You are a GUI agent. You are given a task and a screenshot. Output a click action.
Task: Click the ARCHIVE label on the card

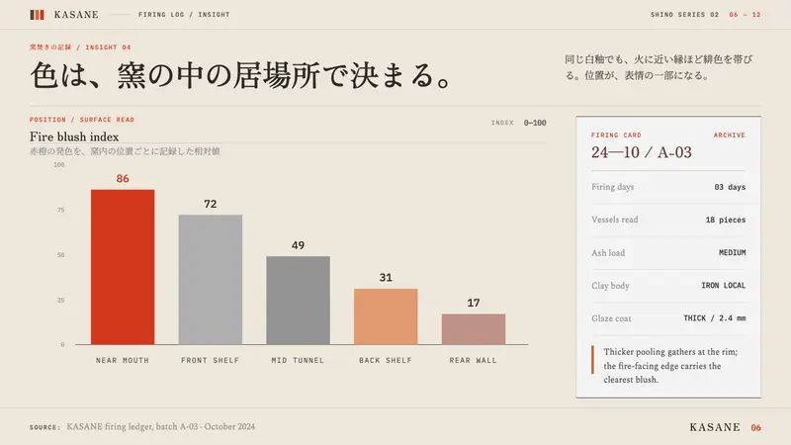tap(730, 135)
